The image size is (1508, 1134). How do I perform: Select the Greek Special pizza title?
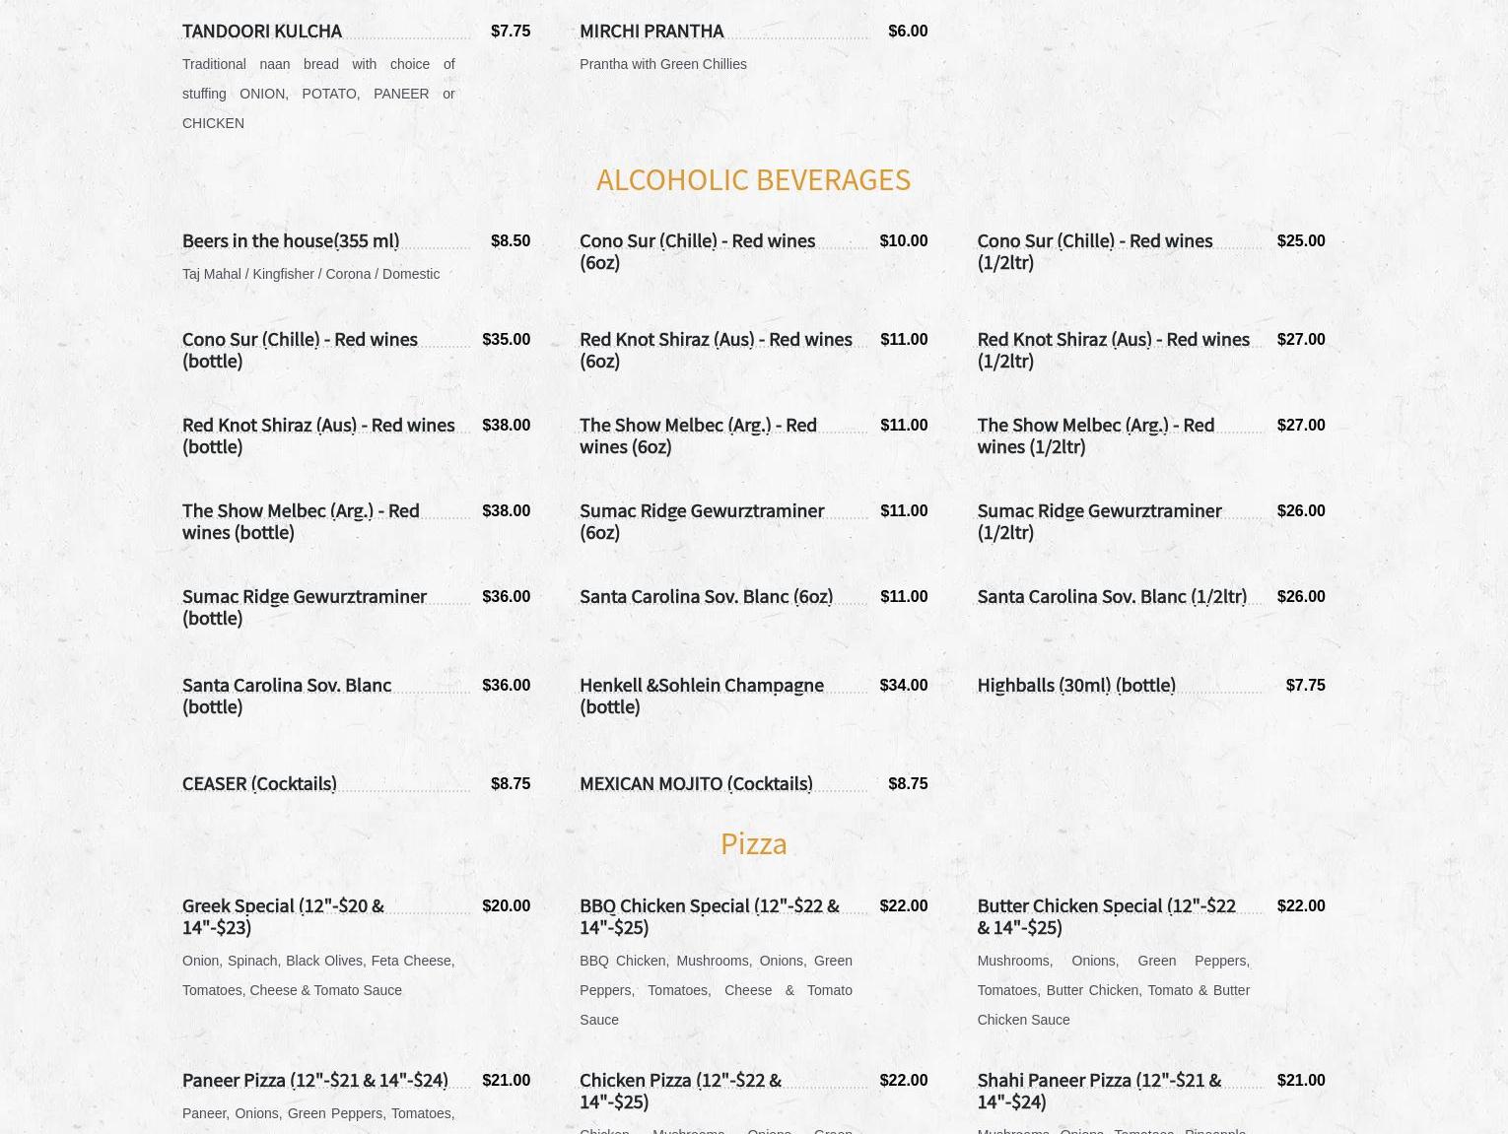coord(283,916)
